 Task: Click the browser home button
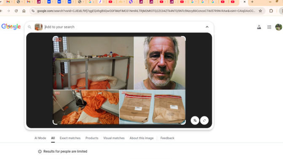24,11
